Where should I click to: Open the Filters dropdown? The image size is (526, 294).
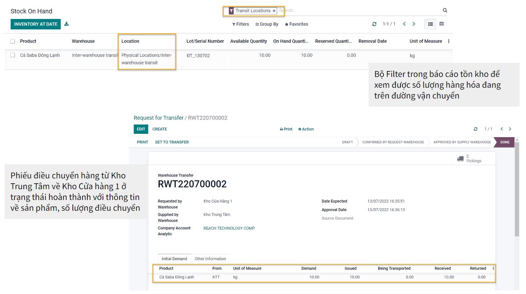coord(240,24)
